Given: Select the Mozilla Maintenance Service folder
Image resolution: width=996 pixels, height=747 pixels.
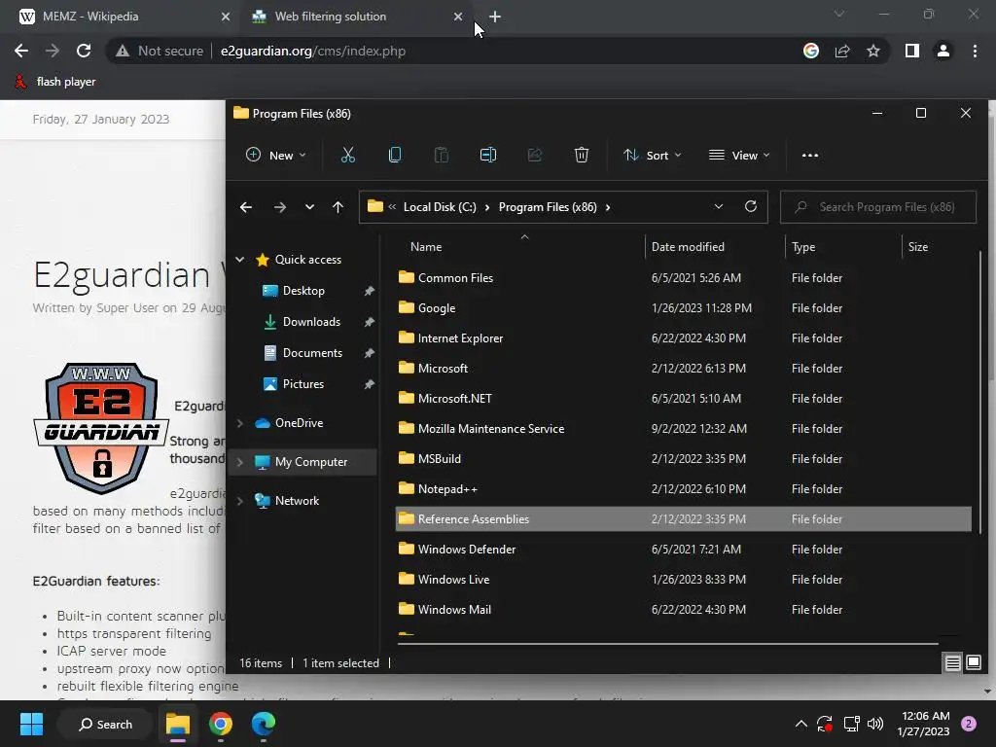Looking at the screenshot, I should pos(683,429).
